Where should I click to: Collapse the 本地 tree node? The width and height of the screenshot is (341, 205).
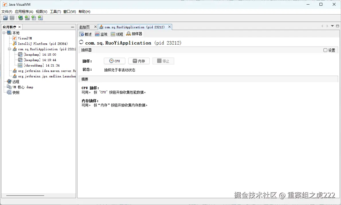[x=4, y=33]
